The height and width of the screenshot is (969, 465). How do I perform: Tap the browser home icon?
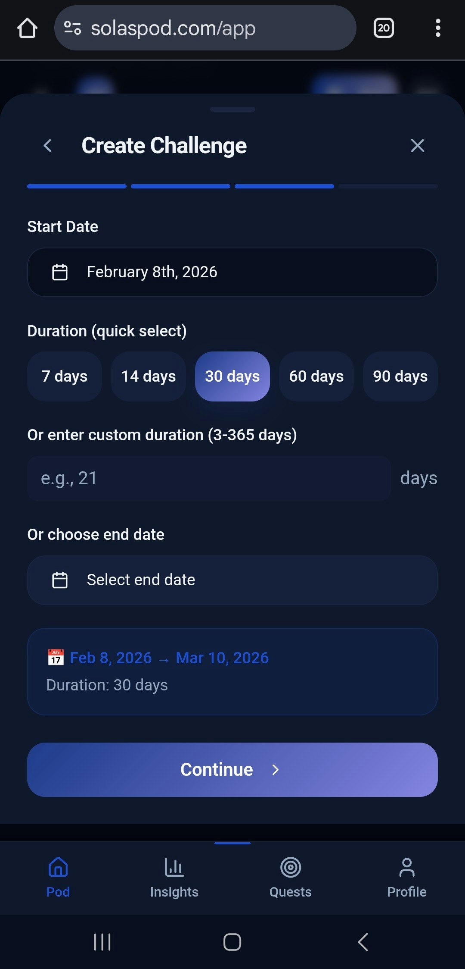click(28, 28)
